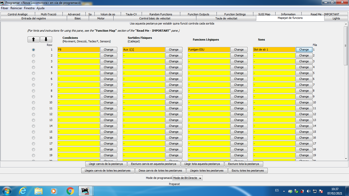
Task: Click the down arrow row-move button
Action: [46, 39]
